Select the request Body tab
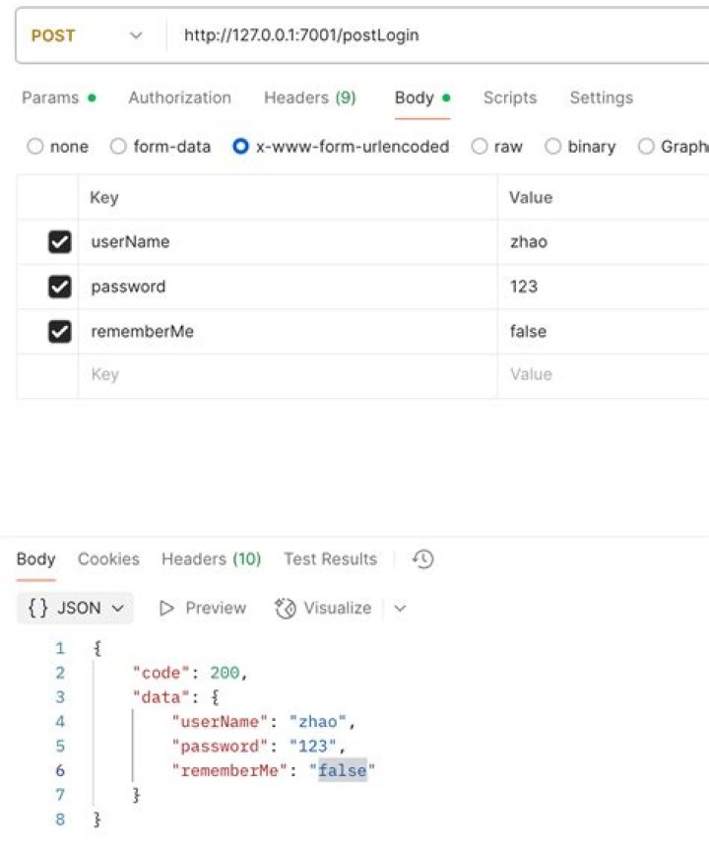This screenshot has height=848, width=709. click(x=422, y=98)
